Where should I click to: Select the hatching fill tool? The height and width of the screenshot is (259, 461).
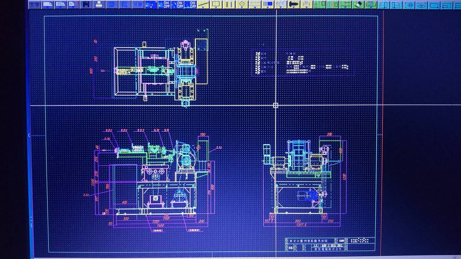tap(268, 5)
